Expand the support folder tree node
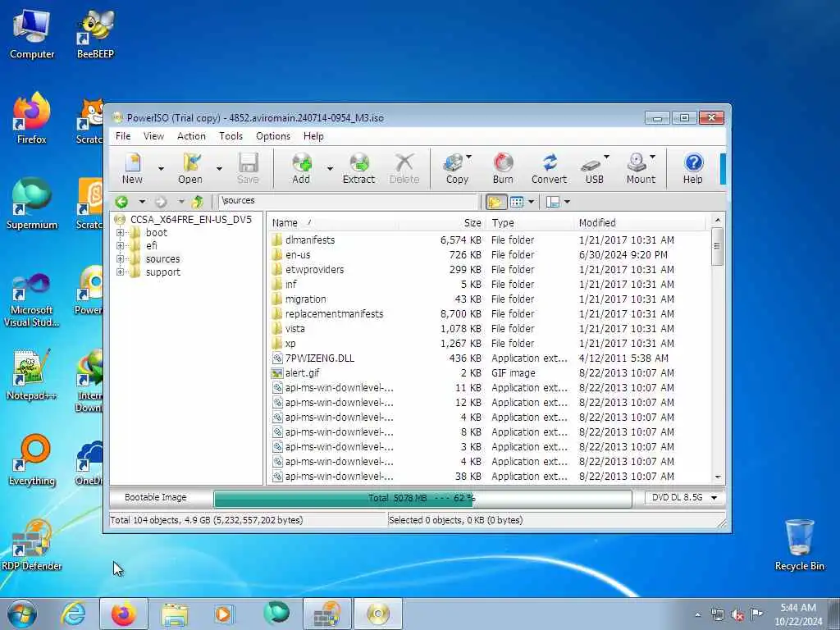840x630 pixels. point(120,272)
